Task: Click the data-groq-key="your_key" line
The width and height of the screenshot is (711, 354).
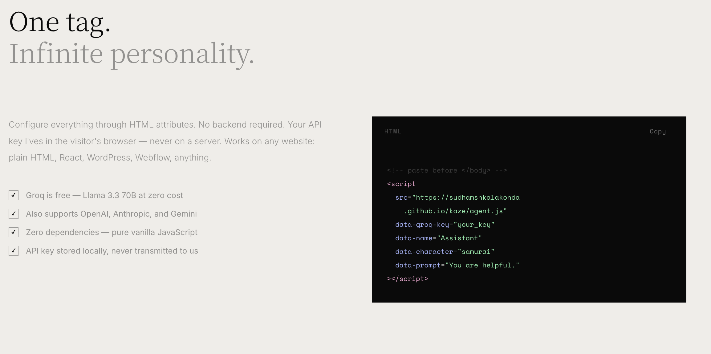Action: 445,225
